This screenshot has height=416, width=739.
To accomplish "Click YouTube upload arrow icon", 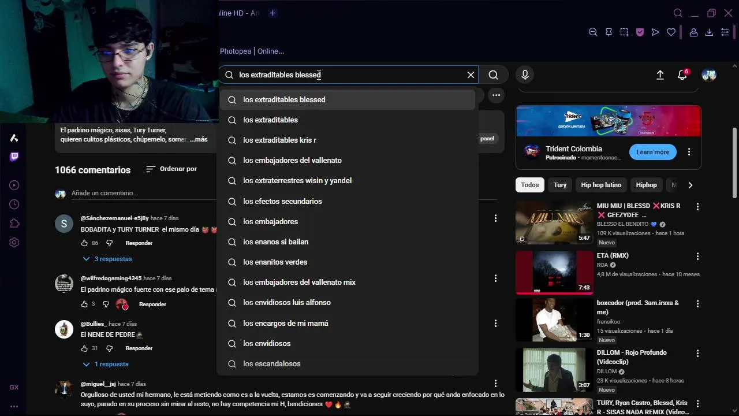I will click(660, 75).
